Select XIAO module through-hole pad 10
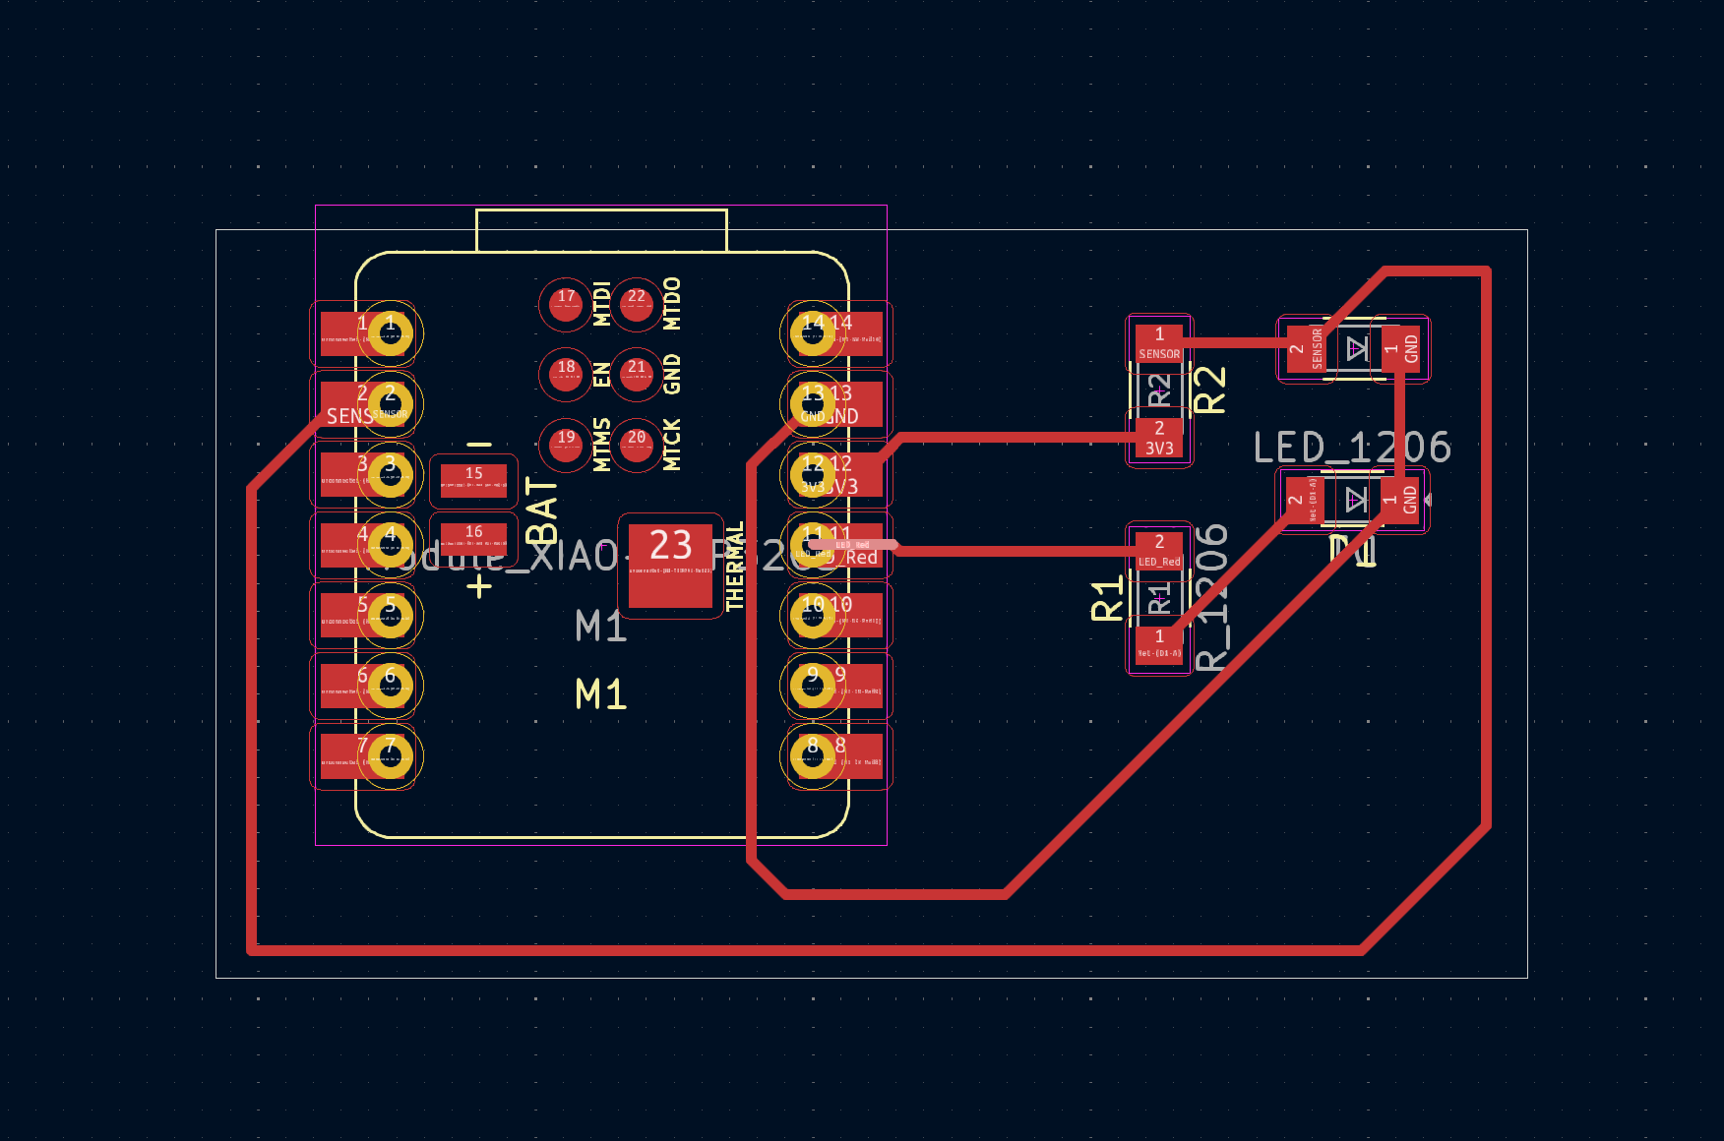Image resolution: width=1724 pixels, height=1141 pixels. pos(814,616)
